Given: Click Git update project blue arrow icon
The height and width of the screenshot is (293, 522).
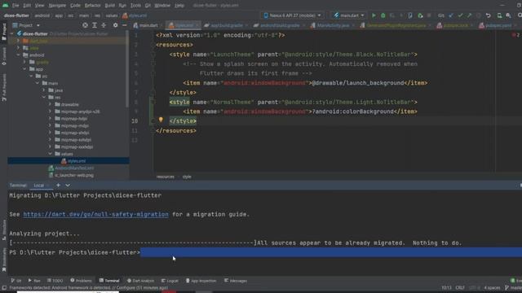Looking at the screenshot, I should (x=451, y=15).
